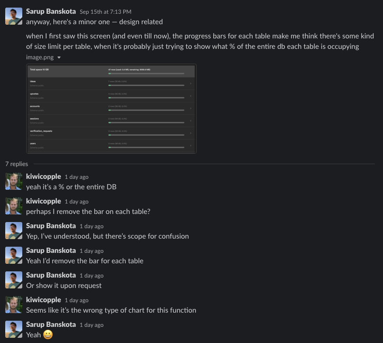The height and width of the screenshot is (343, 383).
Task: Click the image.png screenshot thumbnail
Action: point(111,108)
